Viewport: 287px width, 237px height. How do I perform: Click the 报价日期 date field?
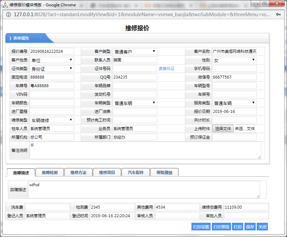pos(234,112)
